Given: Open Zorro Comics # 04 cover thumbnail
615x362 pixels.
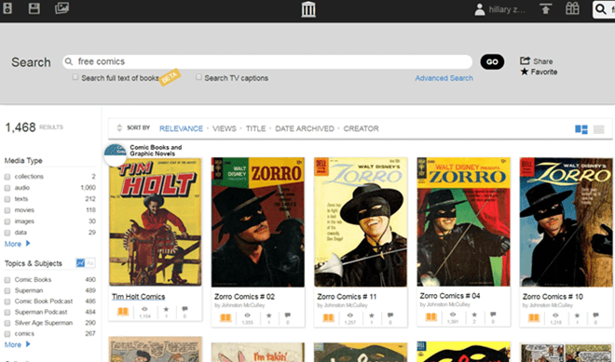Looking at the screenshot, I should [464, 221].
